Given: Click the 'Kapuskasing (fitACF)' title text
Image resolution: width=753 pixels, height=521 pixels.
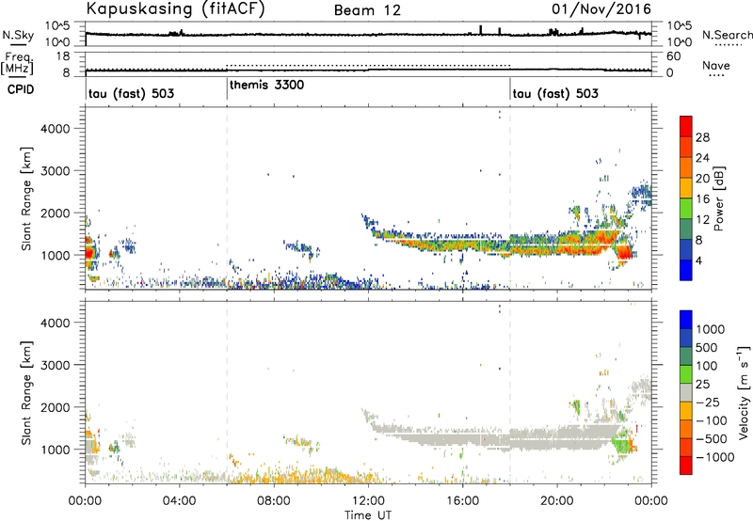Looking at the screenshot, I should (x=175, y=8).
